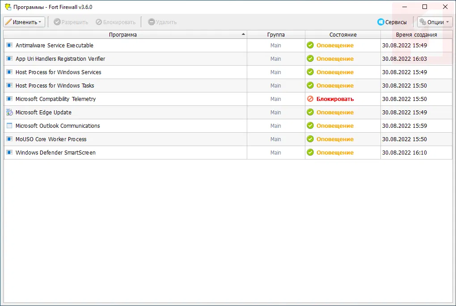Click green check icon for Antimalware Service Executable
The image size is (456, 306).
click(x=310, y=45)
